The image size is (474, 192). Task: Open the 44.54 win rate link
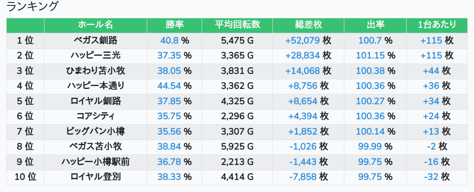pos(169,86)
